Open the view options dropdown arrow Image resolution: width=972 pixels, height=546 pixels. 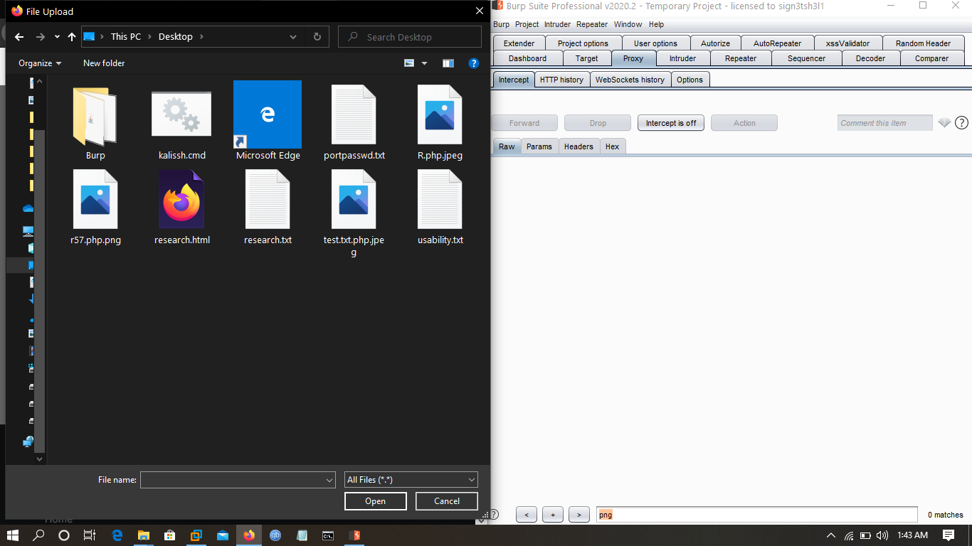425,63
